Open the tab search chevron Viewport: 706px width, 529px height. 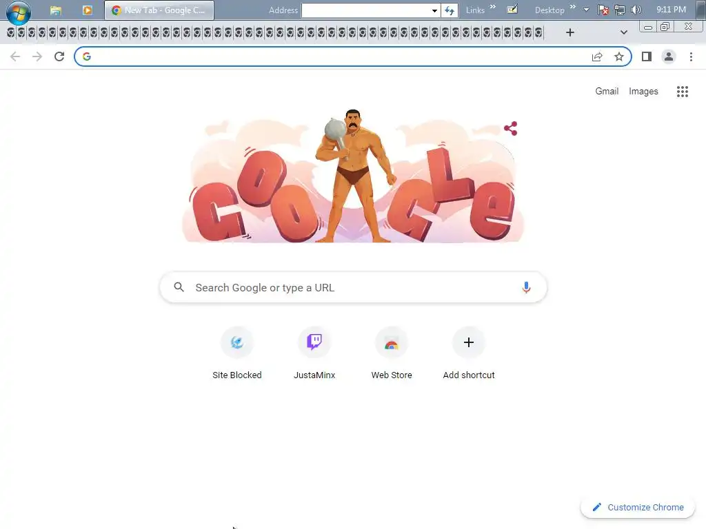[623, 32]
